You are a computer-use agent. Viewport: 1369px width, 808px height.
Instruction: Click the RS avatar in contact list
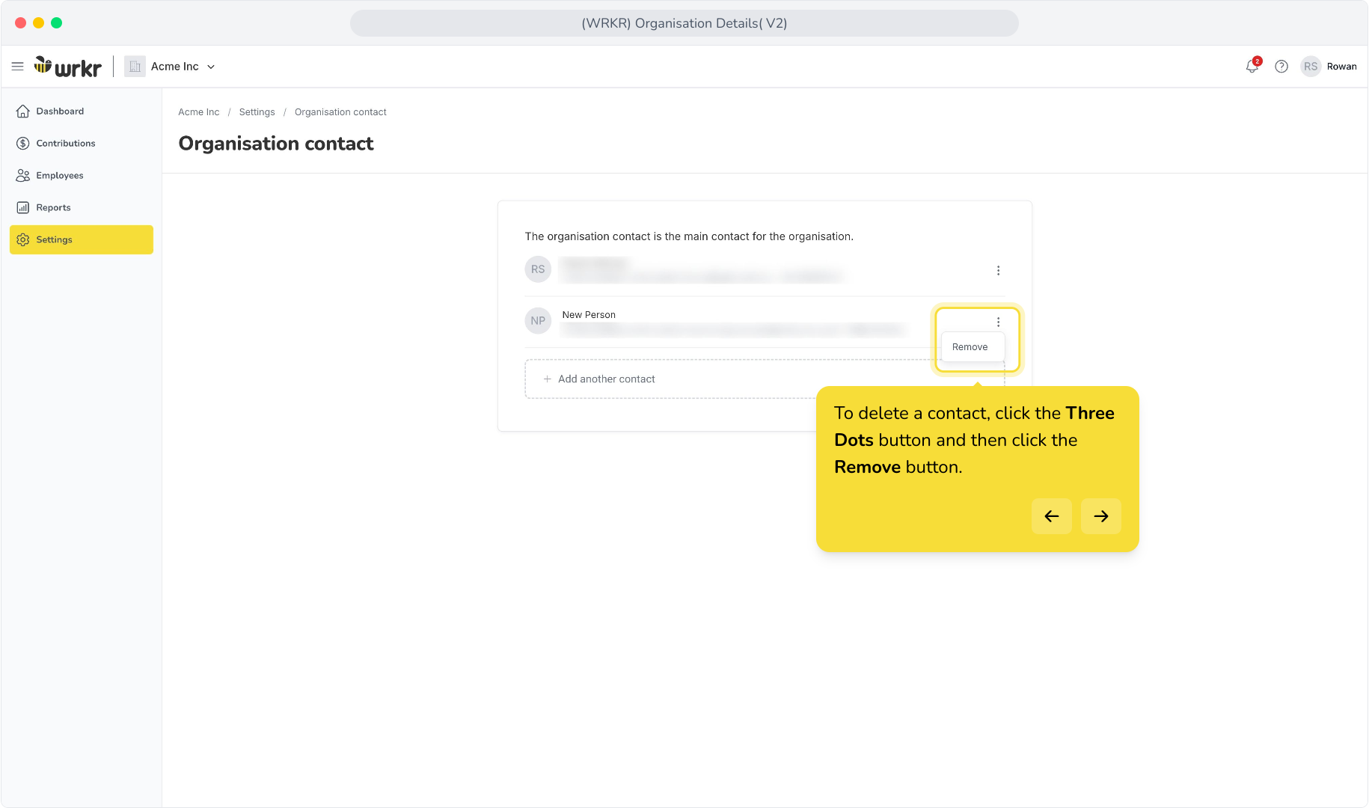[538, 269]
